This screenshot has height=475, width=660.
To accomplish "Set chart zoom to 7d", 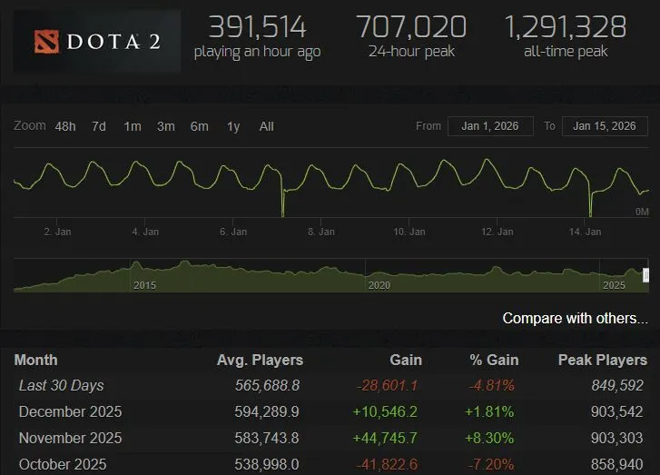I will click(x=99, y=126).
